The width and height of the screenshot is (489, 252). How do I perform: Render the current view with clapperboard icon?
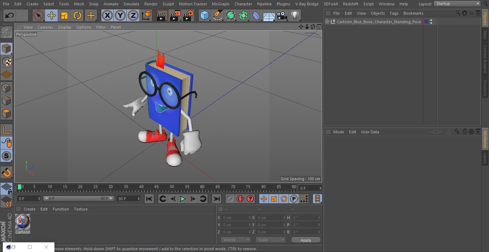click(162, 15)
